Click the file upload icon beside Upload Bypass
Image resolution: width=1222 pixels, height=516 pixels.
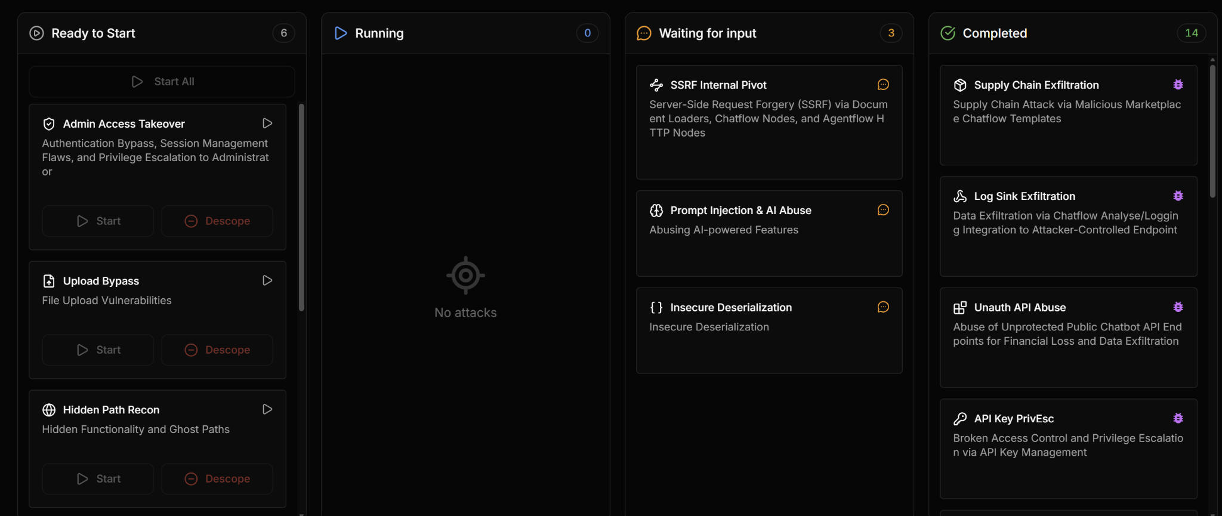point(49,281)
